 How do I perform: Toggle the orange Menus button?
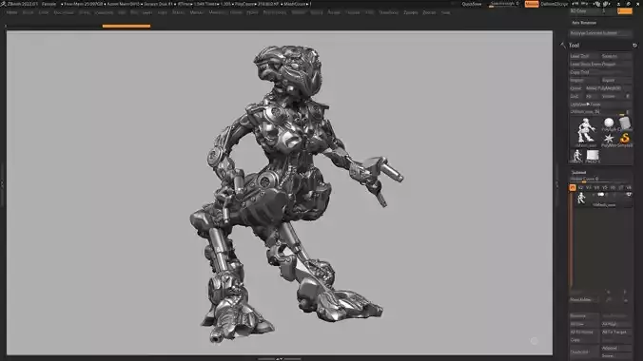point(532,4)
